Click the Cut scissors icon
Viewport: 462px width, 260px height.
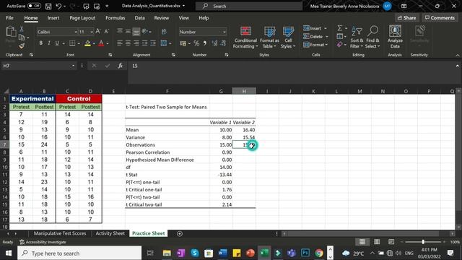(22, 29)
